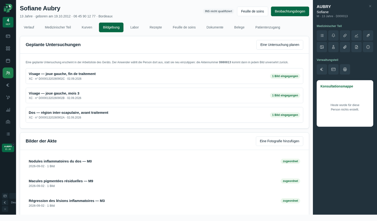Switch to the Medizinischer Teil tab
377x221 pixels.
tap(58, 27)
